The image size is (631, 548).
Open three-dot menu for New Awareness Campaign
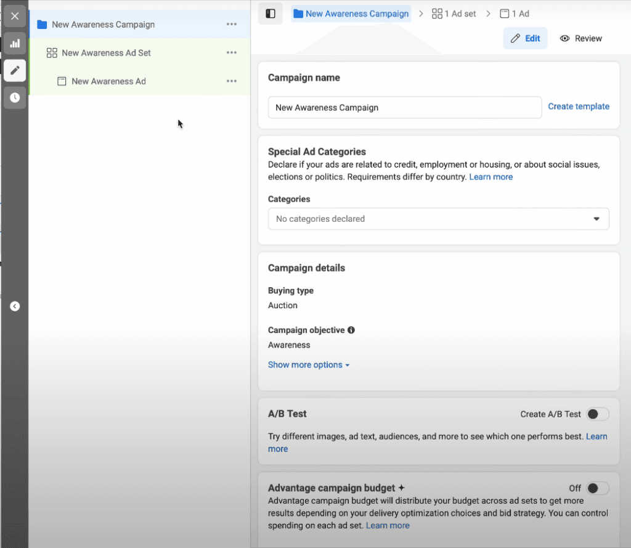pos(232,25)
